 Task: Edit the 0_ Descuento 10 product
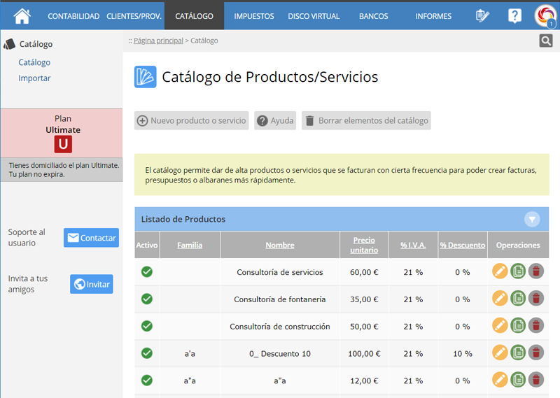pos(500,353)
